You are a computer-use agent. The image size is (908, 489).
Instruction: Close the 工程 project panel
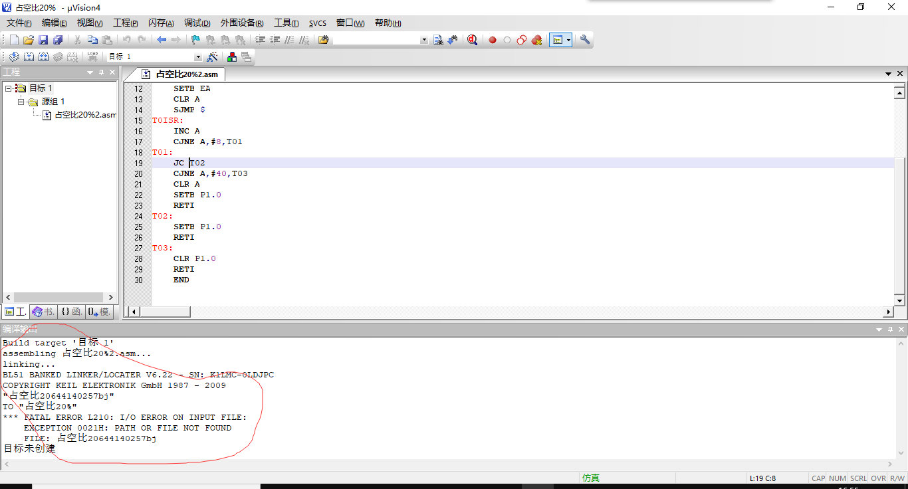112,72
